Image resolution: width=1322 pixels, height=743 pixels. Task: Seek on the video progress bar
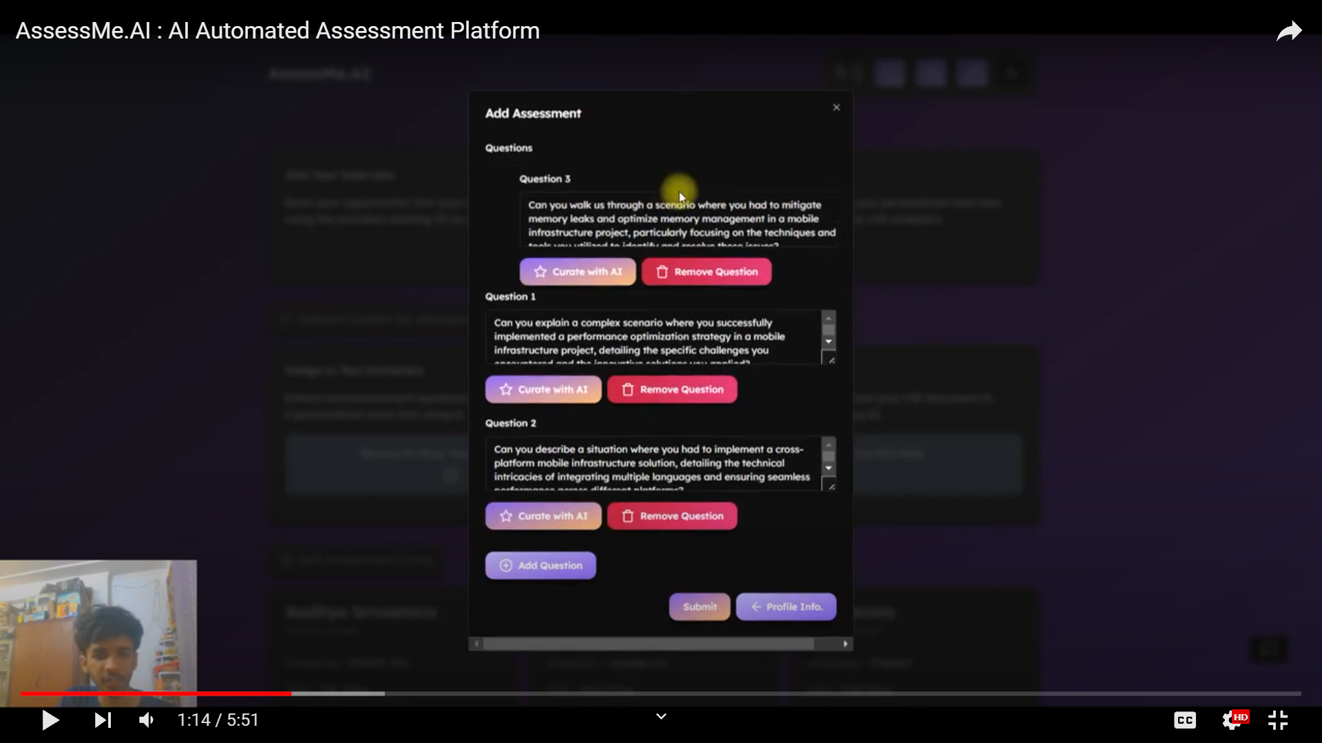click(x=689, y=693)
